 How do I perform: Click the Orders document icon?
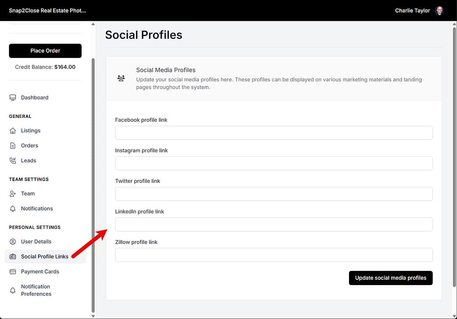13,145
